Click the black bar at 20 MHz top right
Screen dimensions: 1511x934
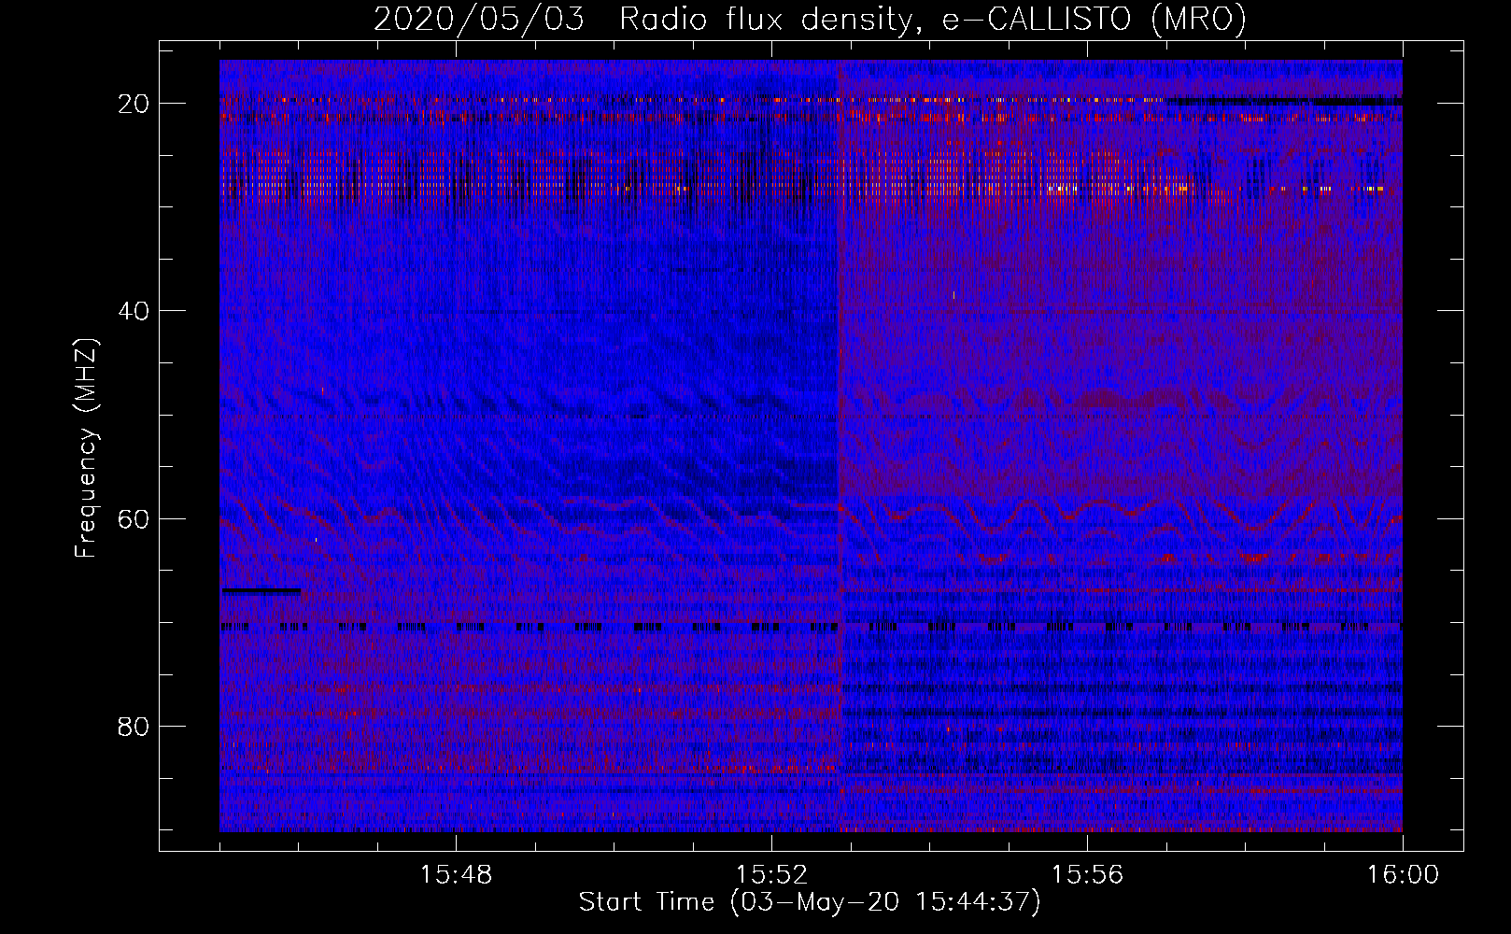pyautogui.click(x=1284, y=101)
